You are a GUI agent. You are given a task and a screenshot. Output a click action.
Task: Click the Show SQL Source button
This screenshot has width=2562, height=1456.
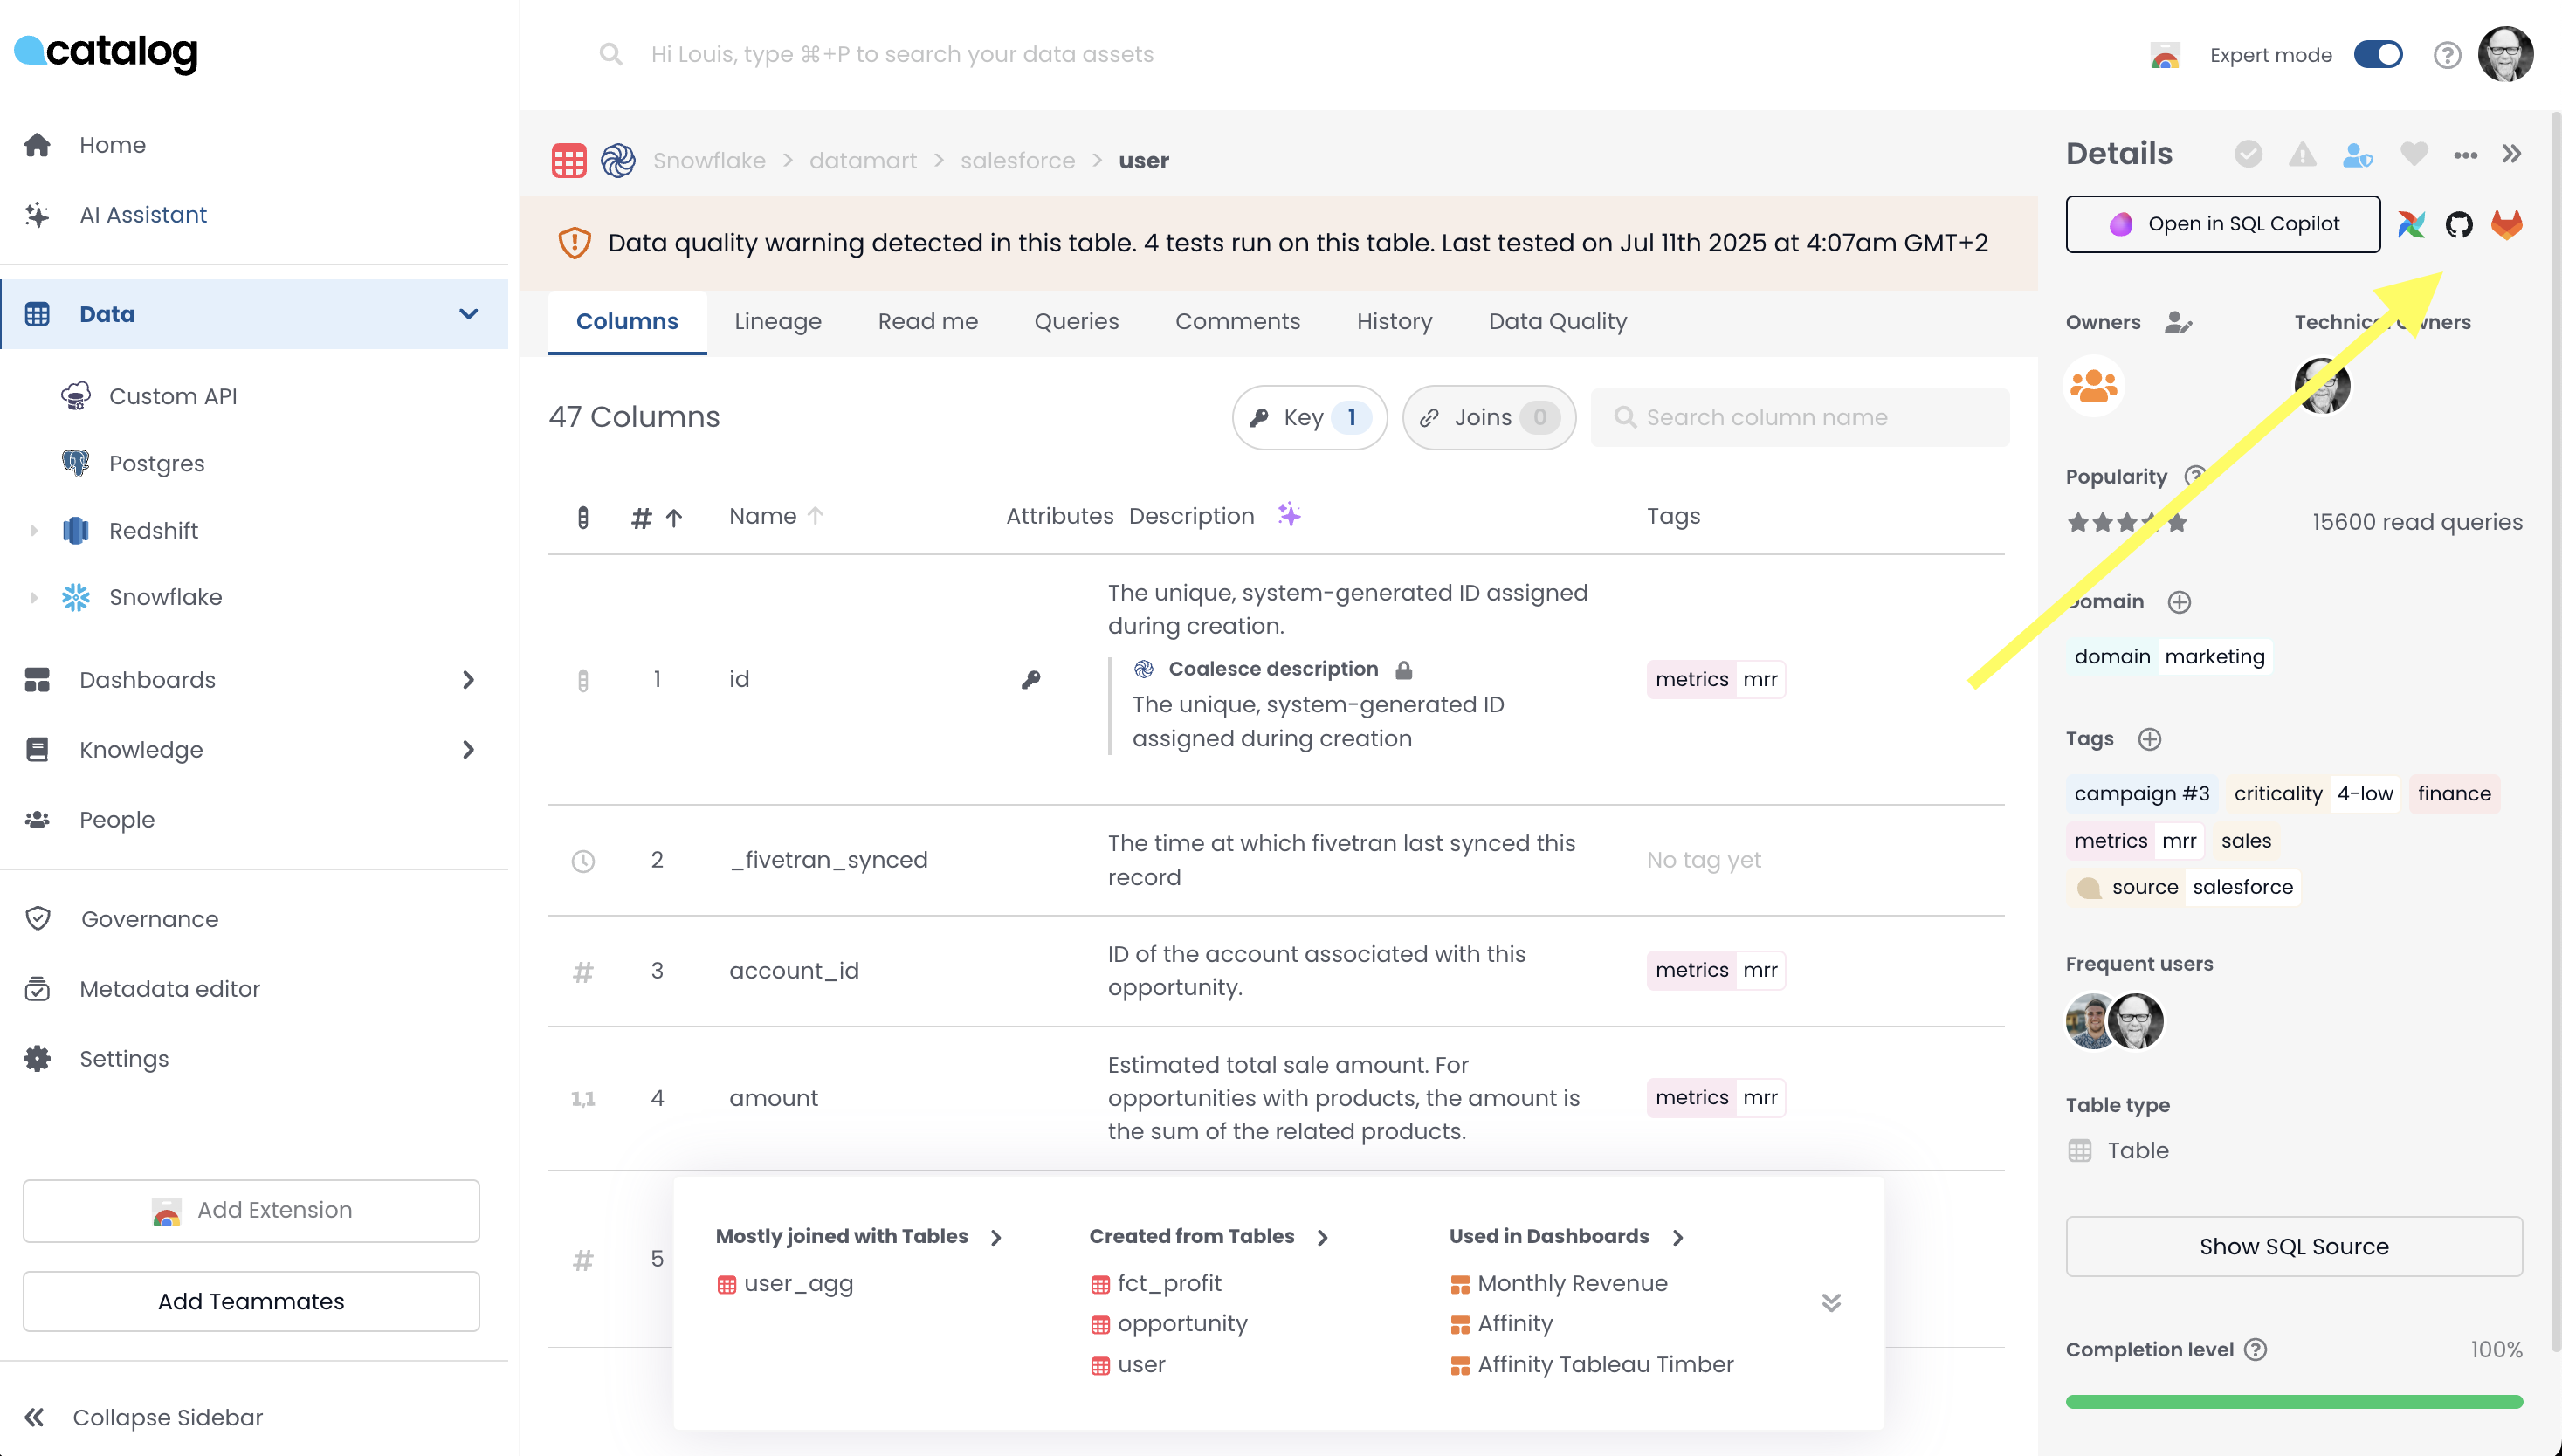pos(2293,1246)
